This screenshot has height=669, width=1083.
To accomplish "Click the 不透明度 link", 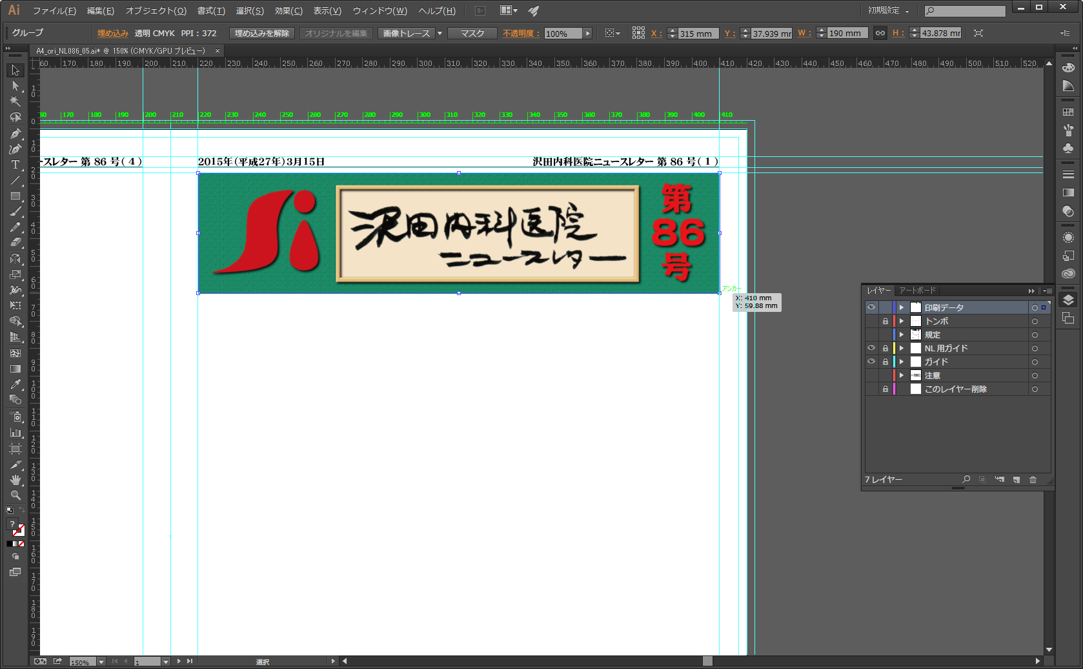I will (x=520, y=34).
